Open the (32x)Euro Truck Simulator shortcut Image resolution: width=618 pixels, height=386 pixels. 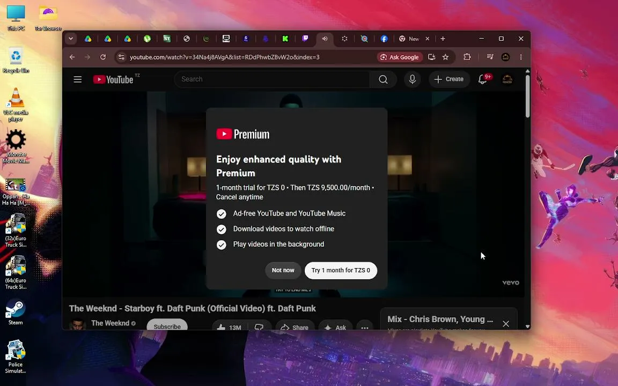[x=16, y=231]
